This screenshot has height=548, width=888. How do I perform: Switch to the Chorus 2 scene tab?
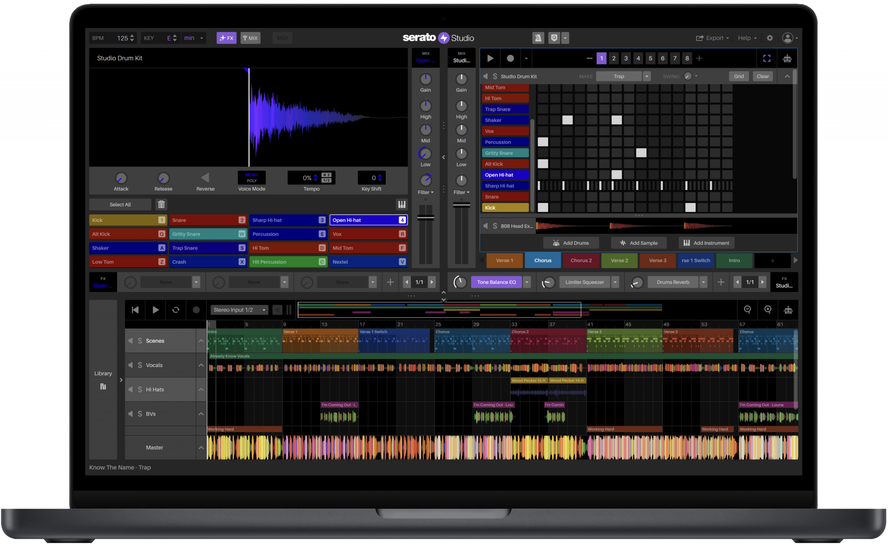coord(581,260)
